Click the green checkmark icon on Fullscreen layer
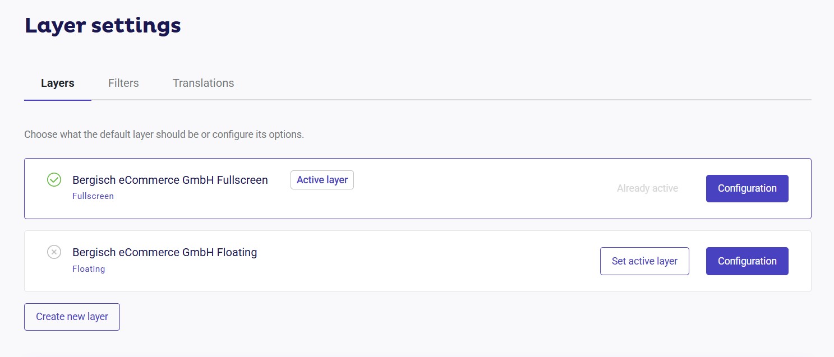Viewport: 834px width, 357px height. pos(54,180)
